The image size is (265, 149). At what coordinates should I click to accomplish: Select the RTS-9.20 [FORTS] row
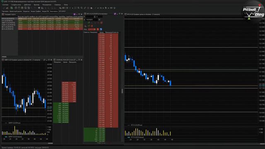pyautogui.click(x=42, y=19)
